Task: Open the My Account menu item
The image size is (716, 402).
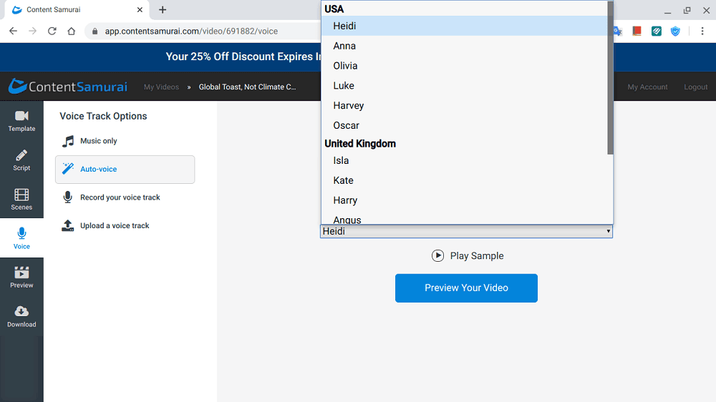Action: coord(647,87)
